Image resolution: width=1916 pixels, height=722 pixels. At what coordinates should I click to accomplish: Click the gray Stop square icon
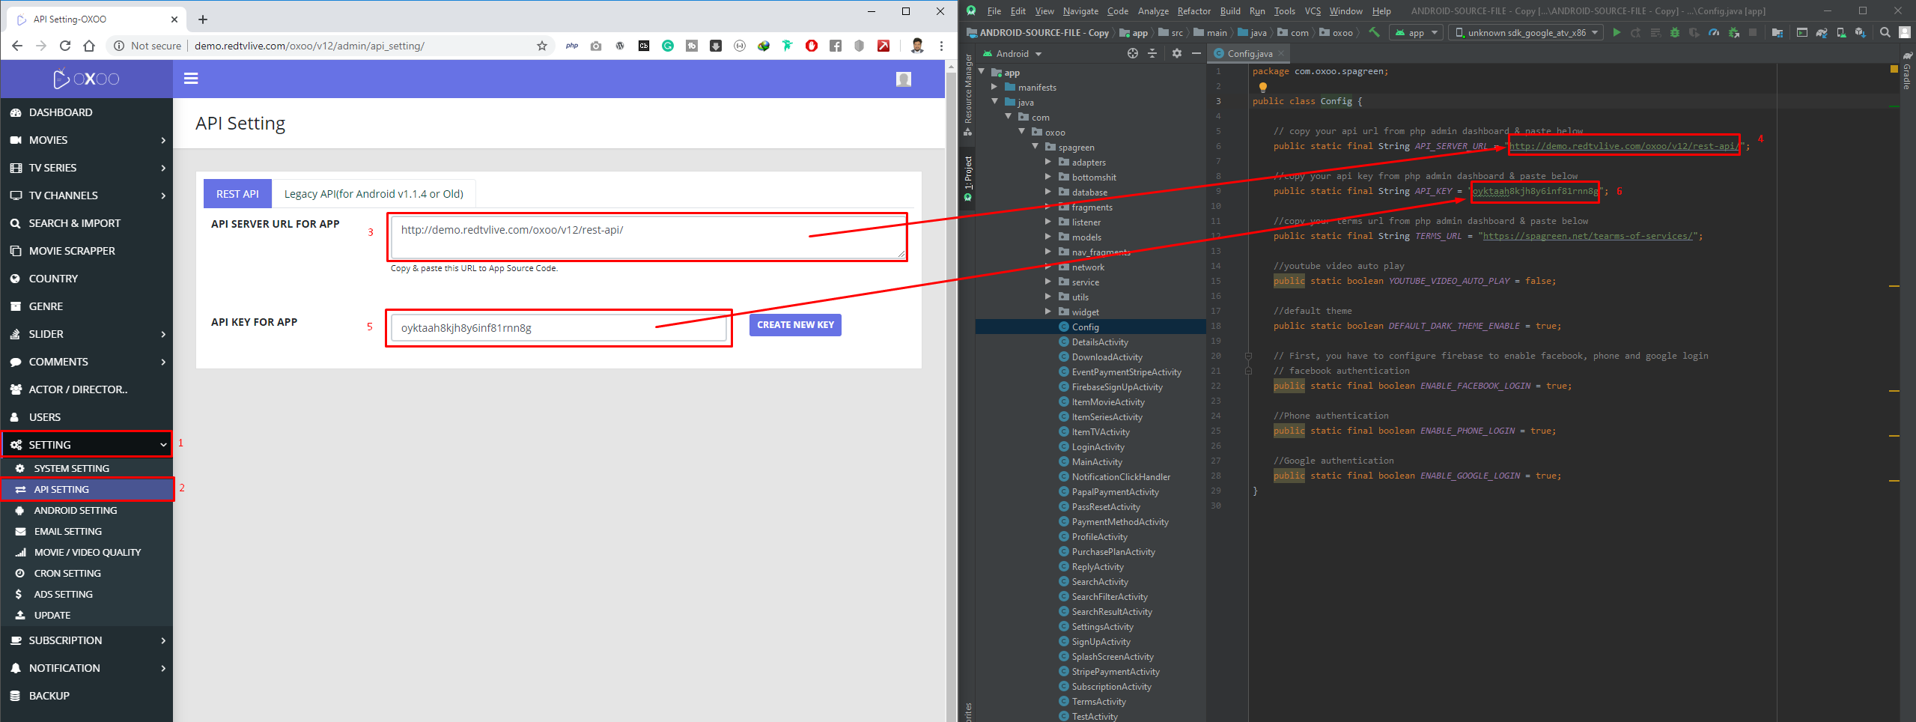coord(1753,32)
